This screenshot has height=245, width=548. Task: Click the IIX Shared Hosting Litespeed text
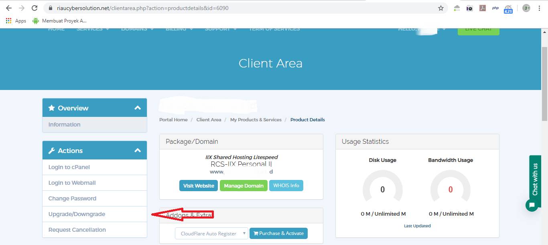[x=242, y=157]
